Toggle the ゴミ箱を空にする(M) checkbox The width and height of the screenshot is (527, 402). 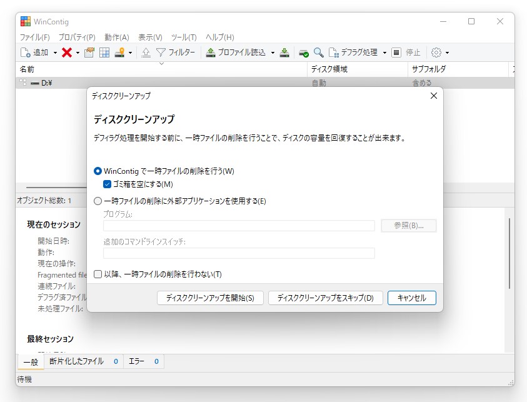coord(108,184)
